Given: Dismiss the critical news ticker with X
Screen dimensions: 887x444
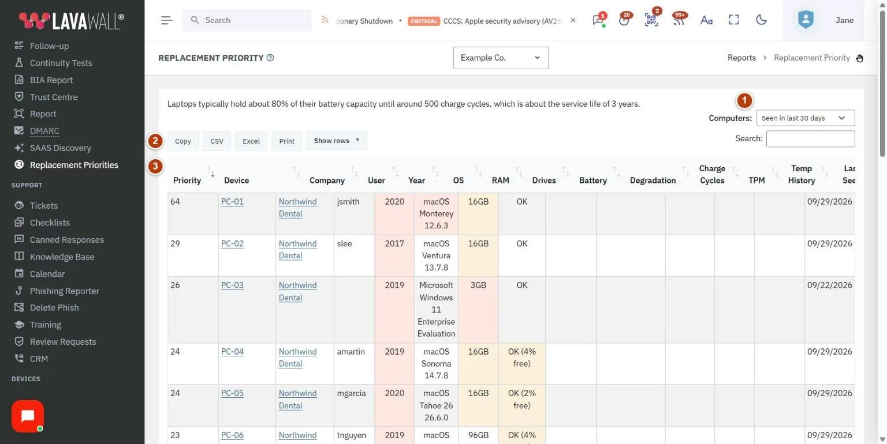Looking at the screenshot, I should tap(573, 20).
